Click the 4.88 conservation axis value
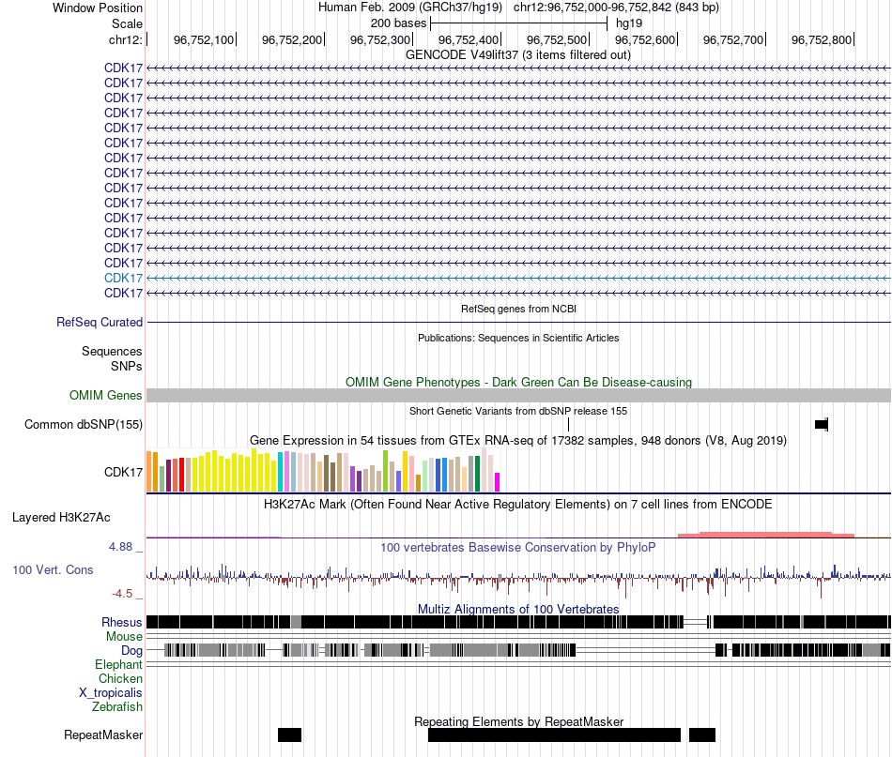This screenshot has width=892, height=757. [x=120, y=547]
